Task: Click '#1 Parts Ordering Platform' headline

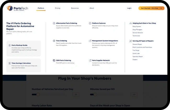Action: 20,26
